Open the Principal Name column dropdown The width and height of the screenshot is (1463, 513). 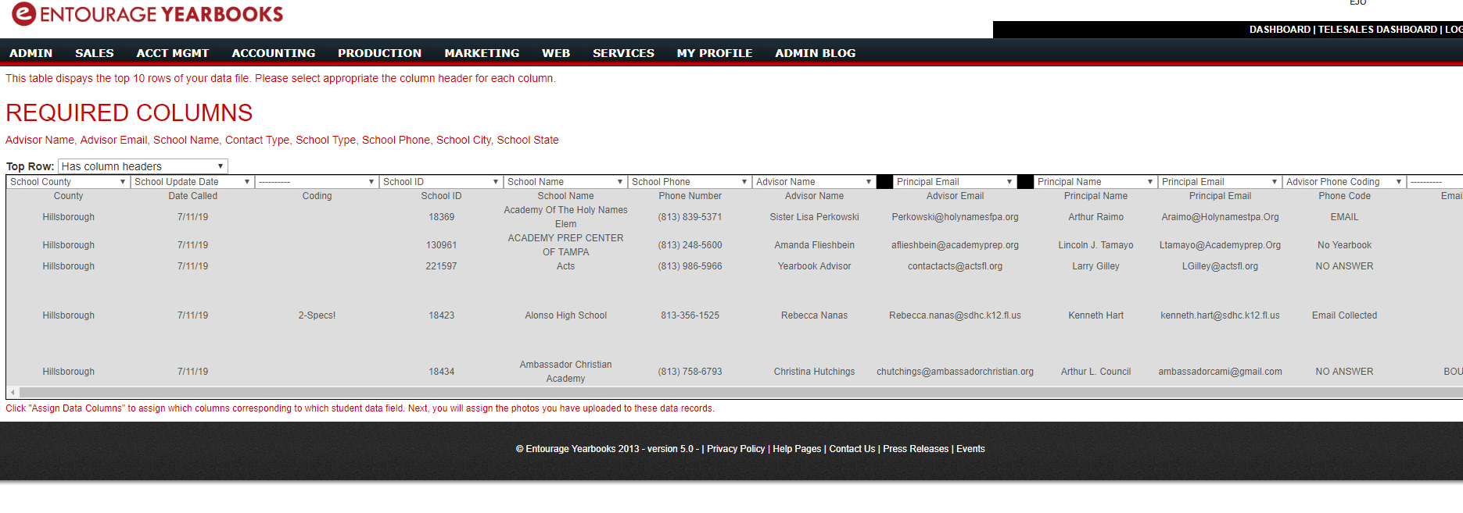1095,182
